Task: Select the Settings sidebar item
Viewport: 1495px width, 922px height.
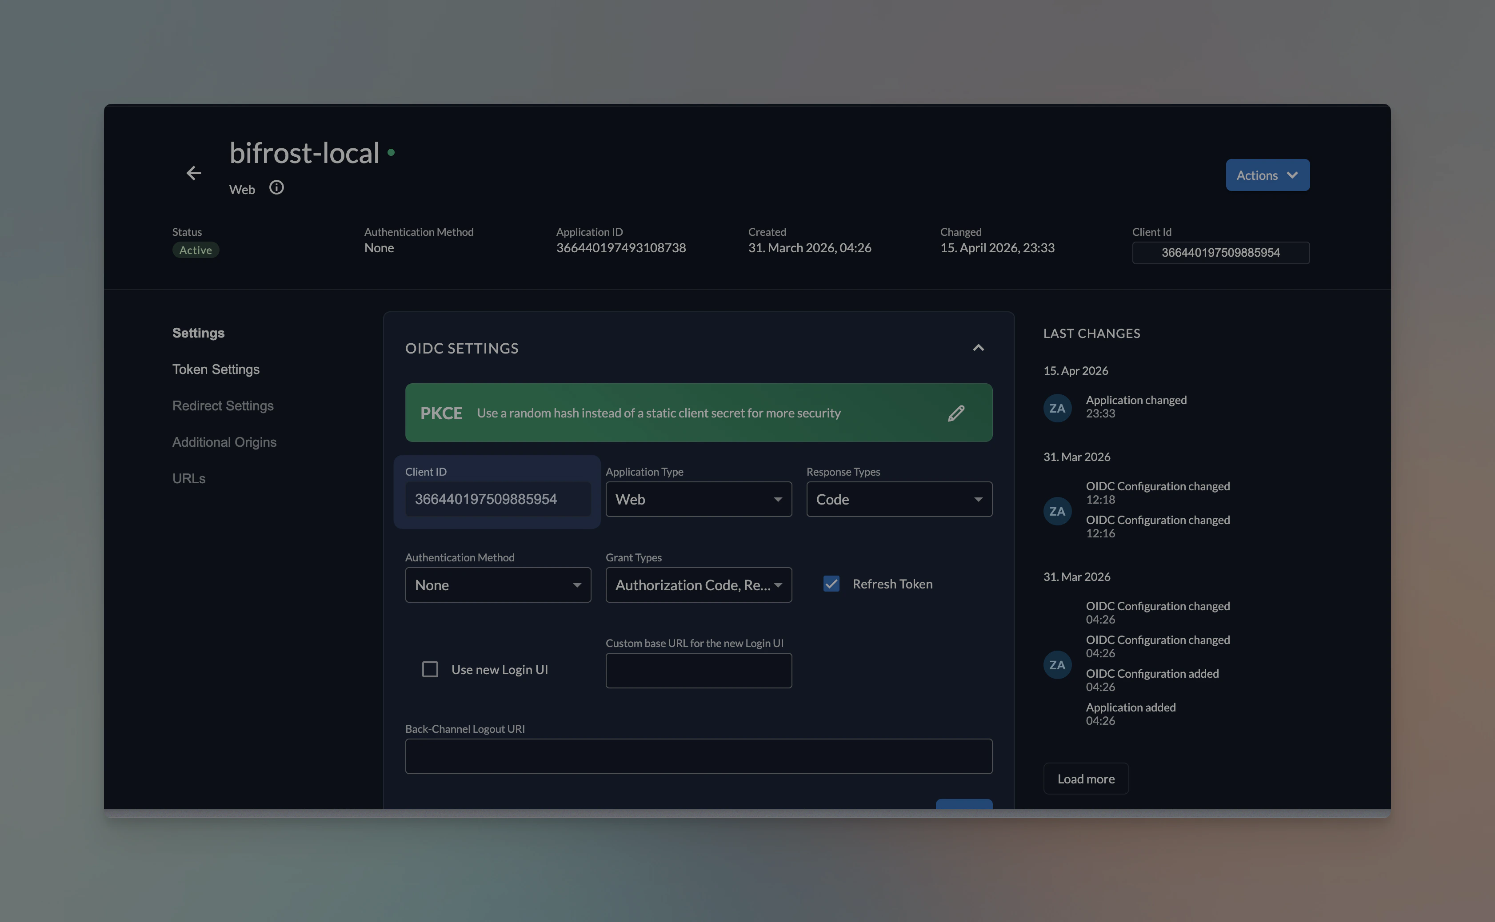Action: pyautogui.click(x=198, y=333)
